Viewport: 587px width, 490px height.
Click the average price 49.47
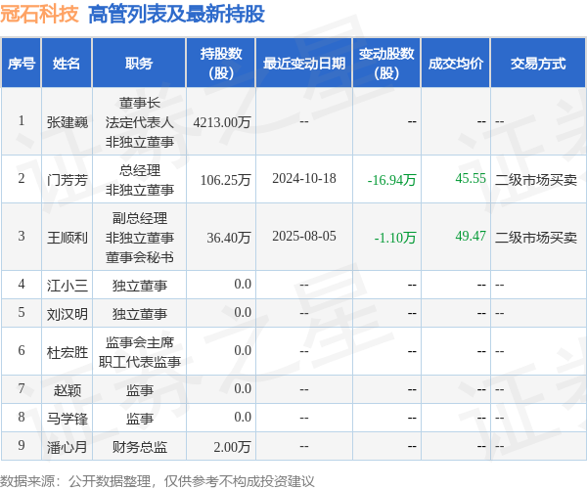coord(471,236)
